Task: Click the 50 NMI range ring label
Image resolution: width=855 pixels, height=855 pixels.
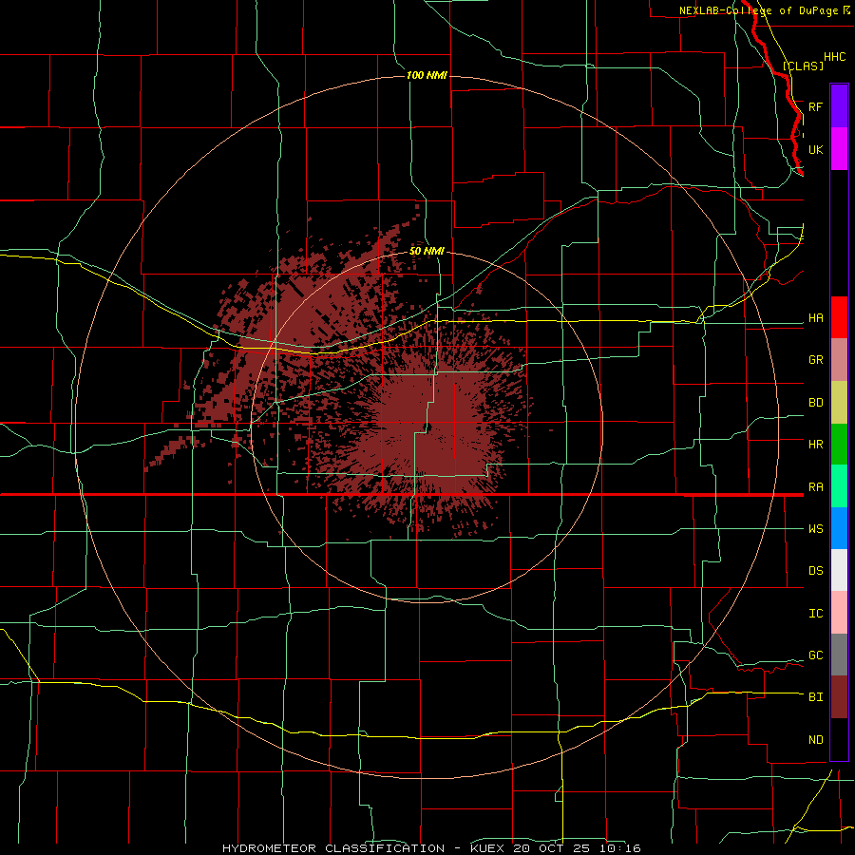Action: pyautogui.click(x=427, y=251)
